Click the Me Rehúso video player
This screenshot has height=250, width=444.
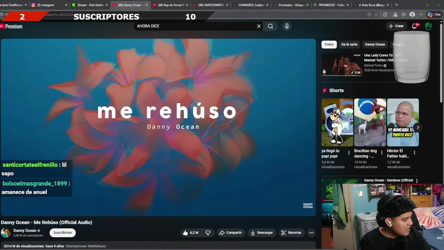(158, 127)
